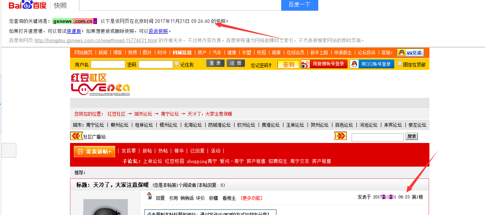This screenshot has height=215, width=485.
Task: Open QQ交谈 customer service chat
Action: 410,53
